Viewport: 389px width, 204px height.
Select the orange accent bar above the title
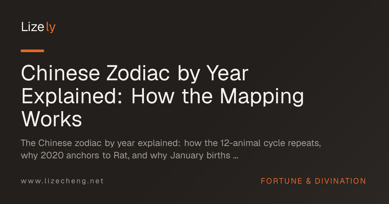[x=32, y=51]
